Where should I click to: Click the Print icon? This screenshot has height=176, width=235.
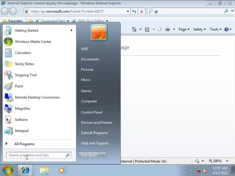(x=168, y=29)
